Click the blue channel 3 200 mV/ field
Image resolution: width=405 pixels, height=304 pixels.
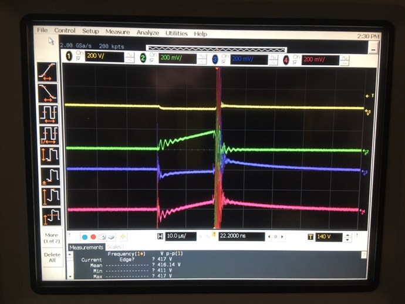pyautogui.click(x=249, y=59)
